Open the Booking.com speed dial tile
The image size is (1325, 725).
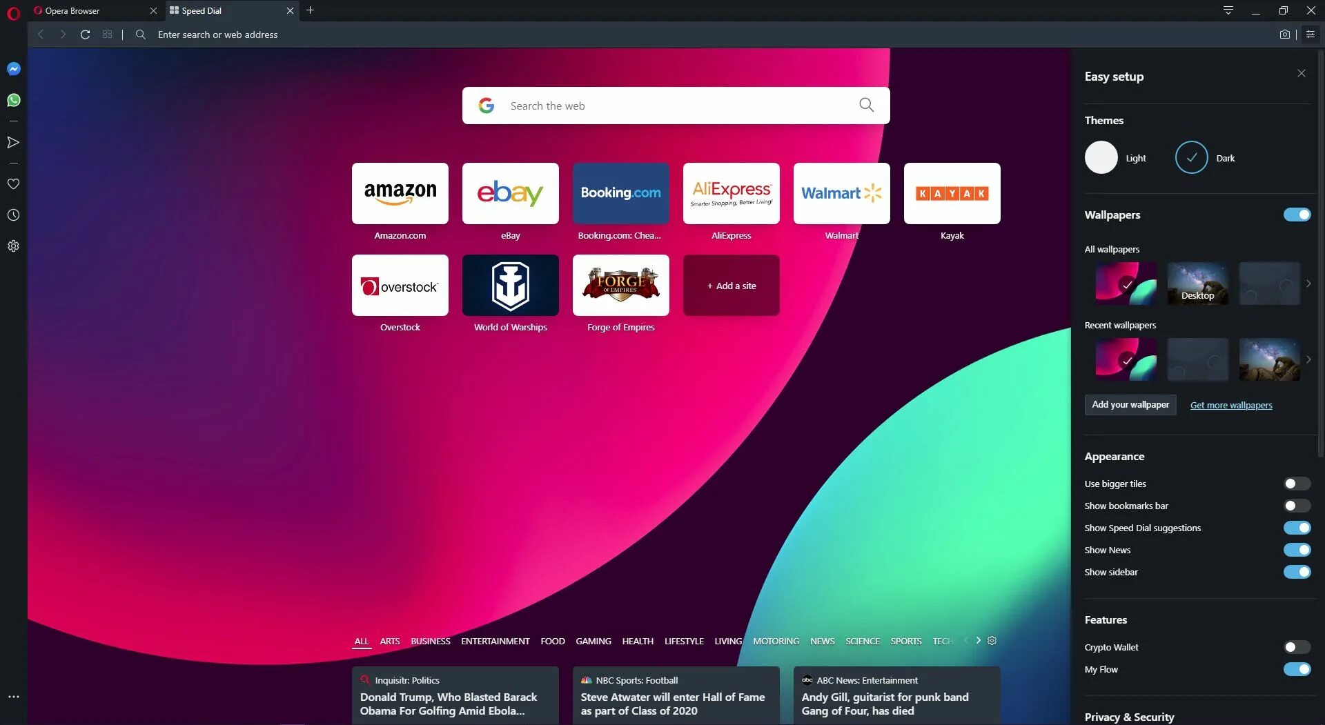621,194
